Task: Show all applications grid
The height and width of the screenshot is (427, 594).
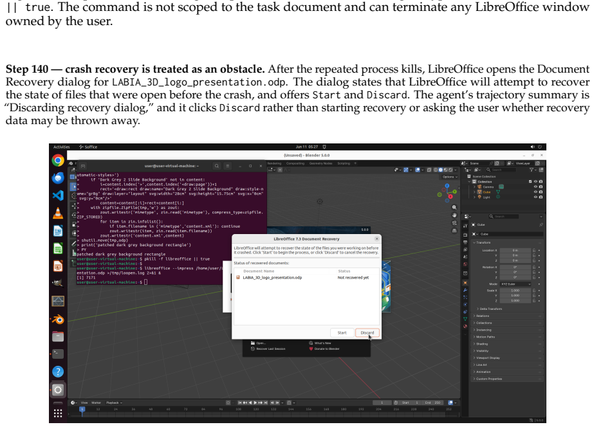Action: (57, 413)
